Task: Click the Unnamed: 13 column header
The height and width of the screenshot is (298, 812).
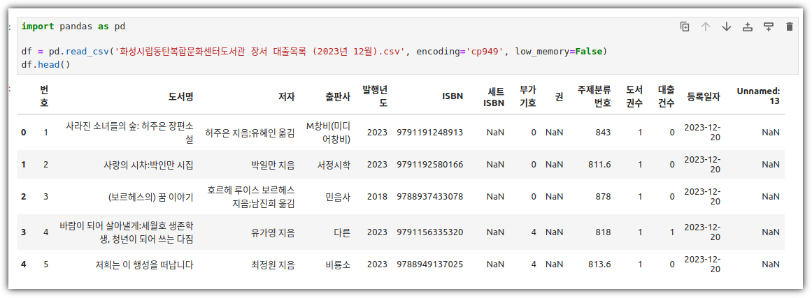Action: (x=758, y=96)
